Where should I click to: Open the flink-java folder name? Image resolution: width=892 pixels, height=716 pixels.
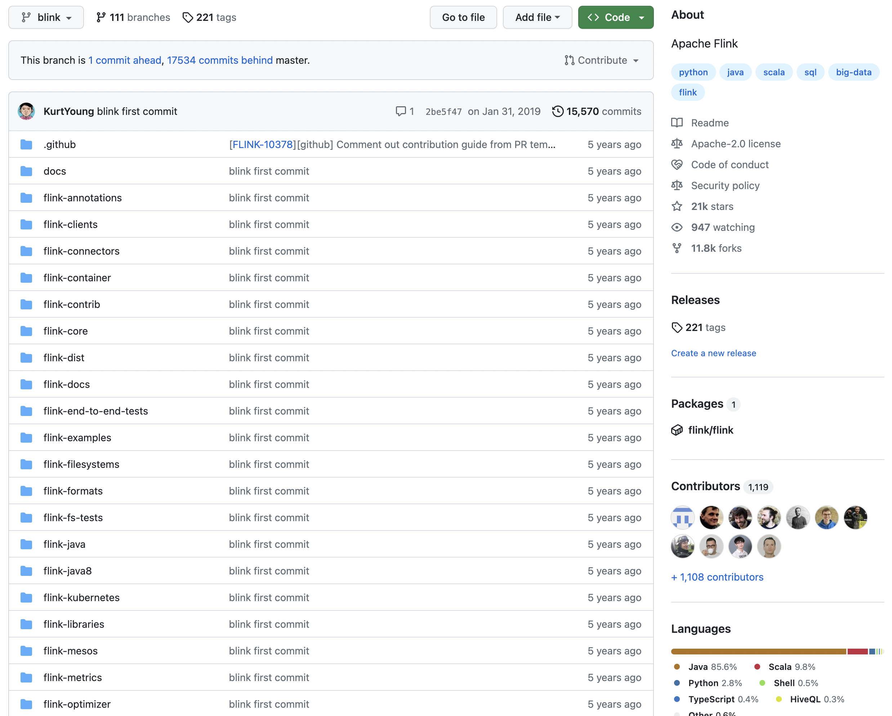tap(64, 544)
